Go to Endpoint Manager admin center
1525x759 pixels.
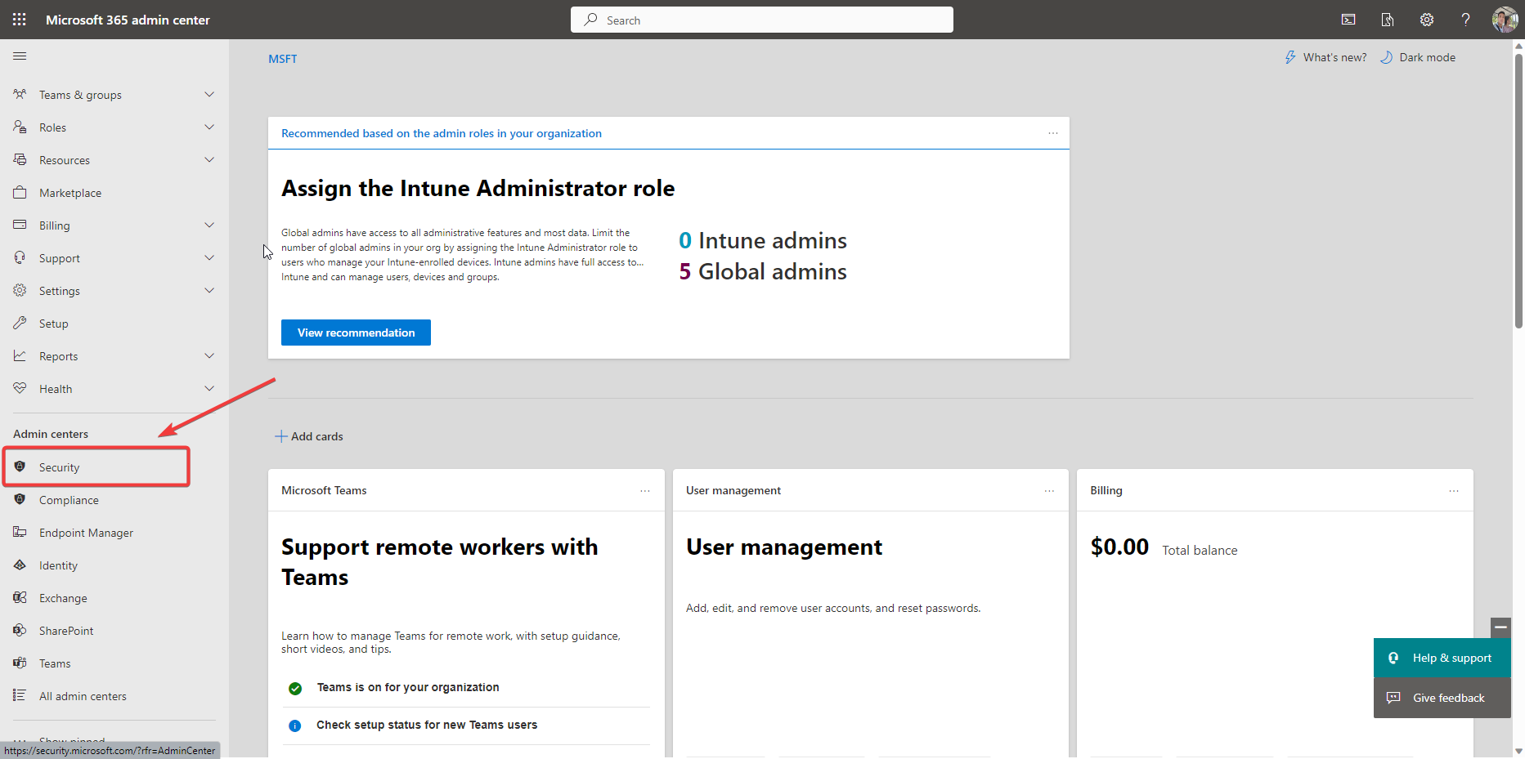coord(86,533)
